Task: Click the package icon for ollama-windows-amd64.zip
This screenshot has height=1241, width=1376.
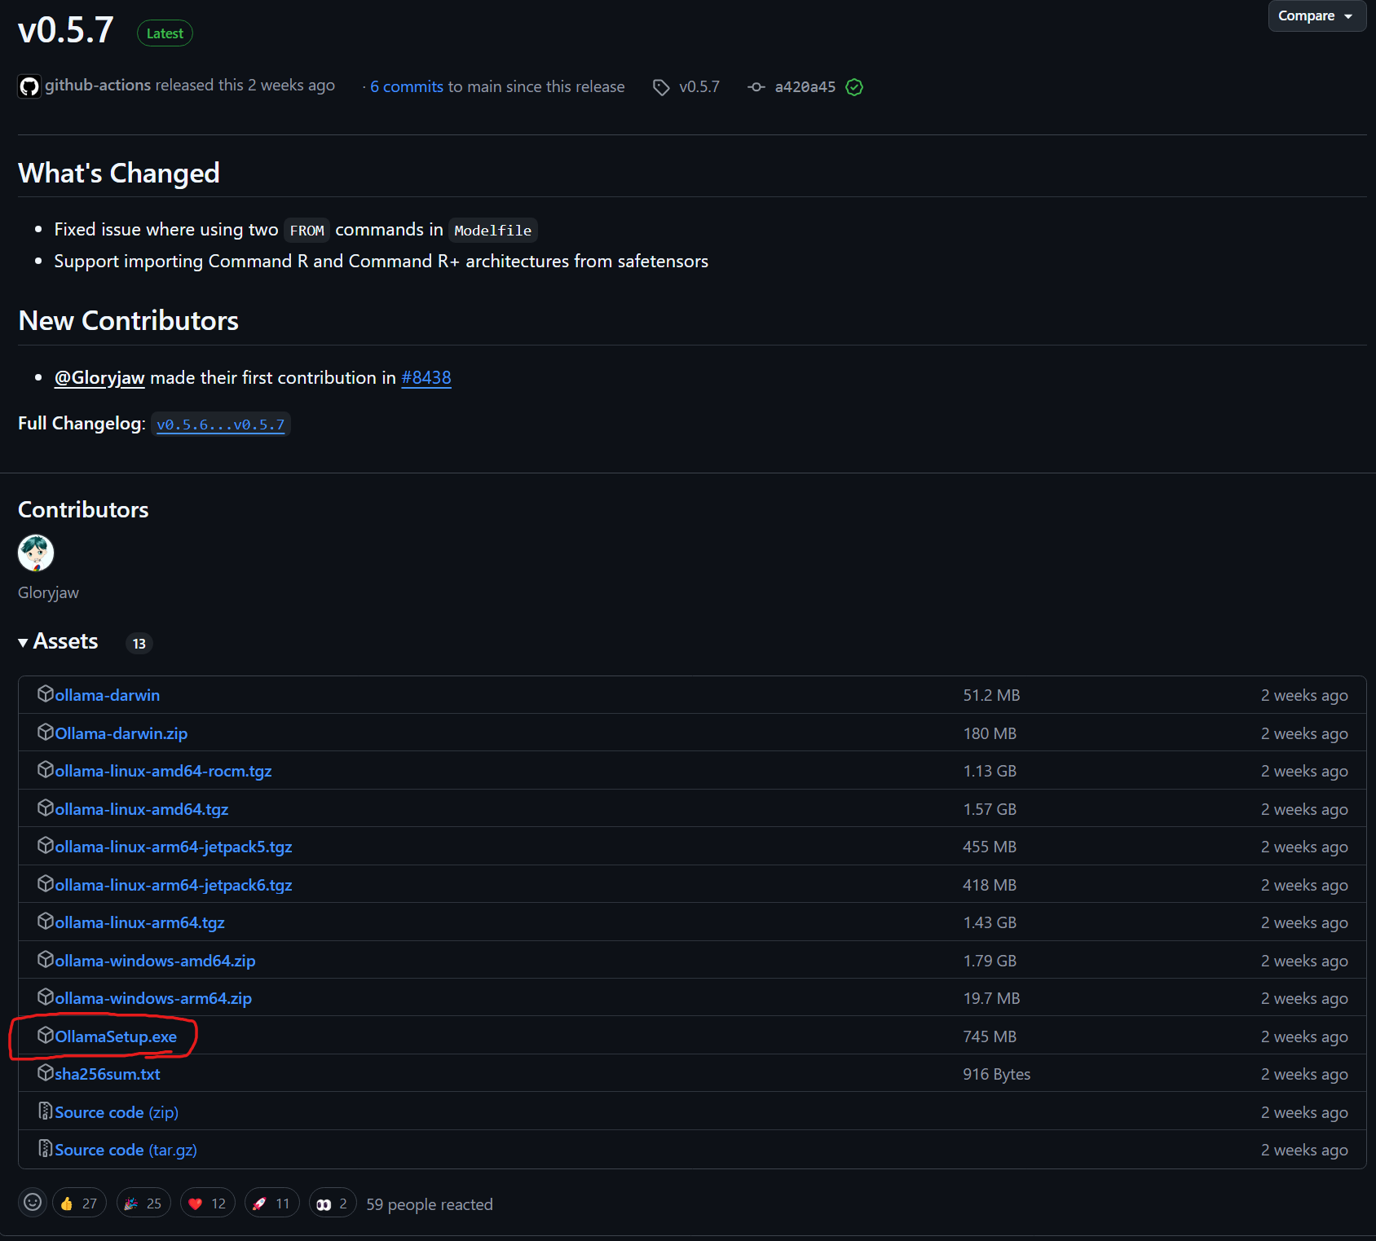Action: click(x=46, y=960)
